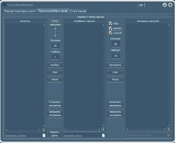Clear the Ограблено прокси list with its X button
Screen dimensions: 175x143
click(103, 129)
